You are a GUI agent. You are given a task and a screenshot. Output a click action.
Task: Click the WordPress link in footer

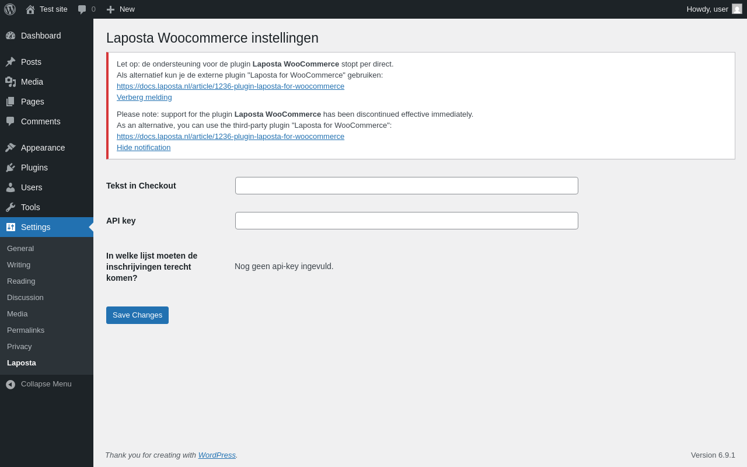pyautogui.click(x=217, y=455)
